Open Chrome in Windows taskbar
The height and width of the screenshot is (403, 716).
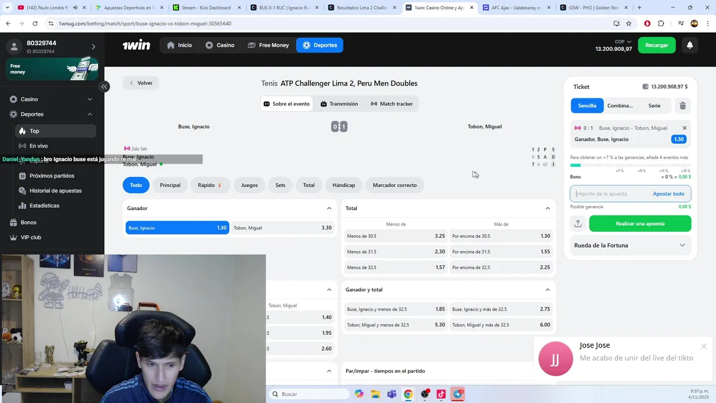click(x=408, y=394)
